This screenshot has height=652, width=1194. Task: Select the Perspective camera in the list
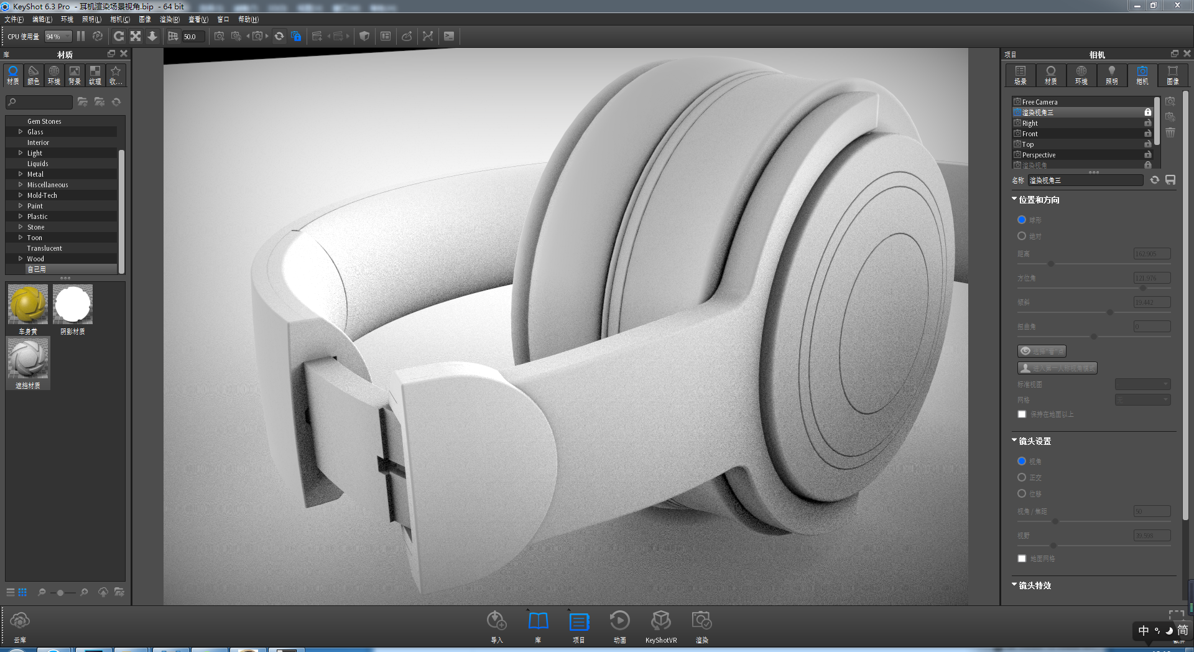tap(1039, 154)
